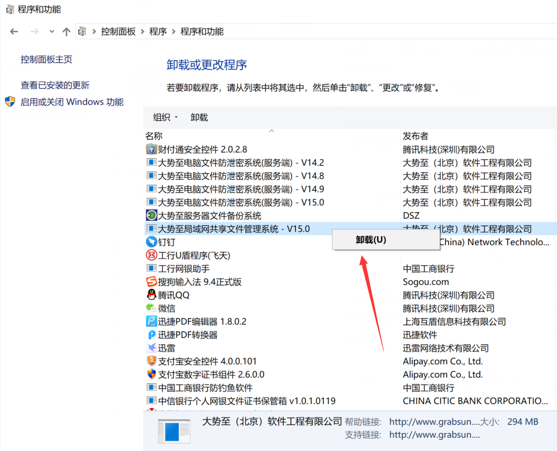Click the icon beside 大势至电脑文件防泄密系统 V15.0
Viewport: 557px width, 451px height.
click(152, 202)
